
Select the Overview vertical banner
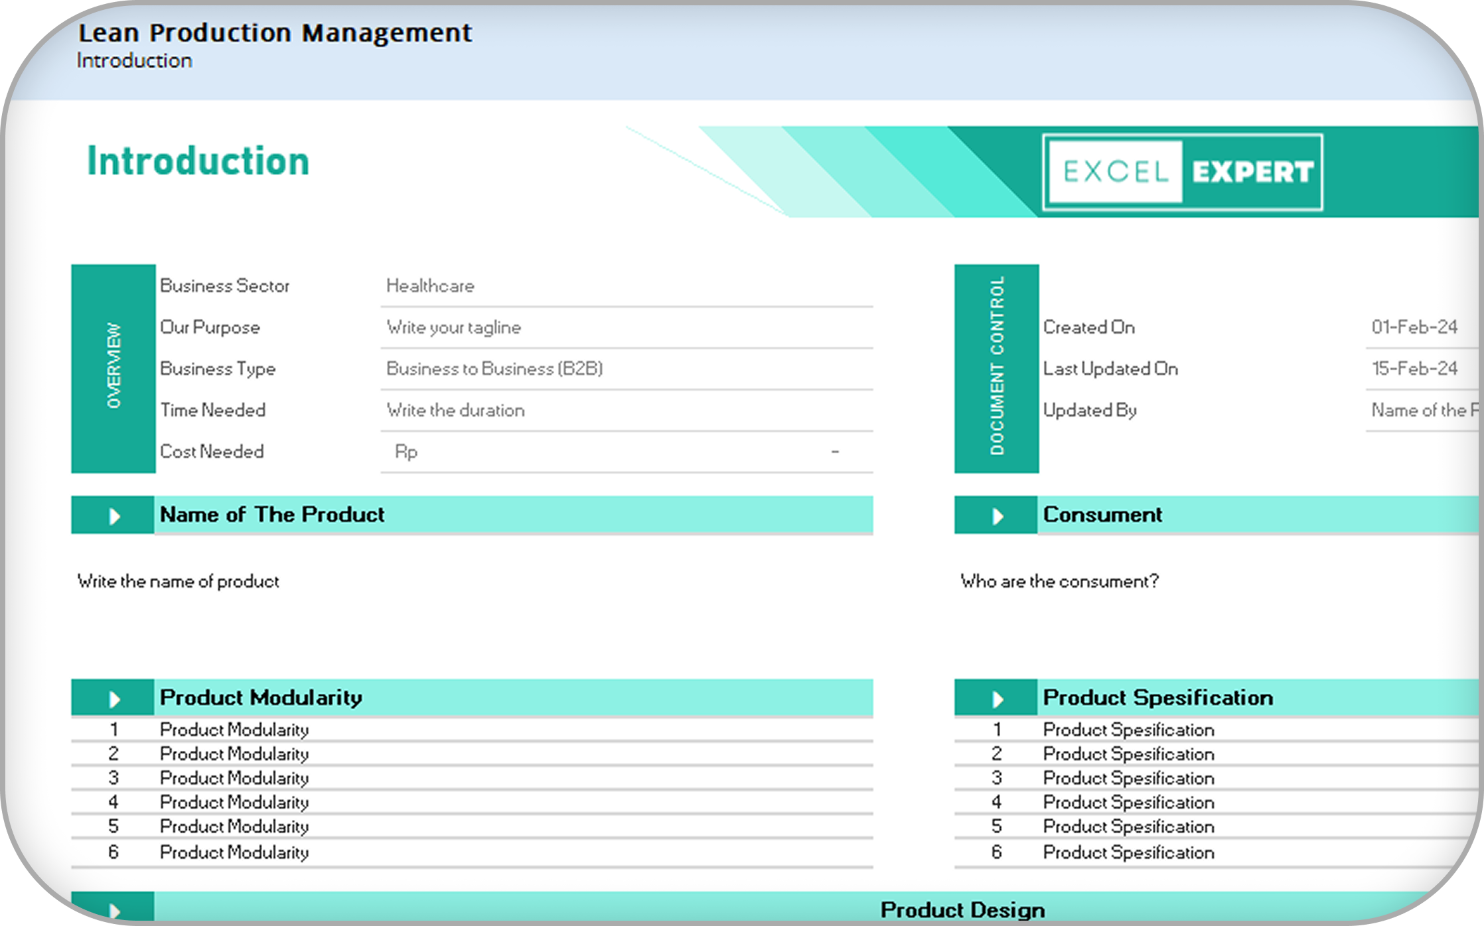click(x=113, y=368)
